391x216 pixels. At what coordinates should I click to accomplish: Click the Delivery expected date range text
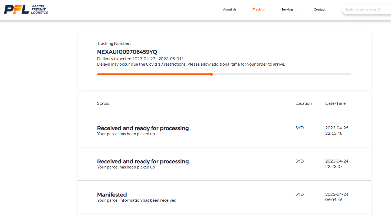click(x=140, y=59)
